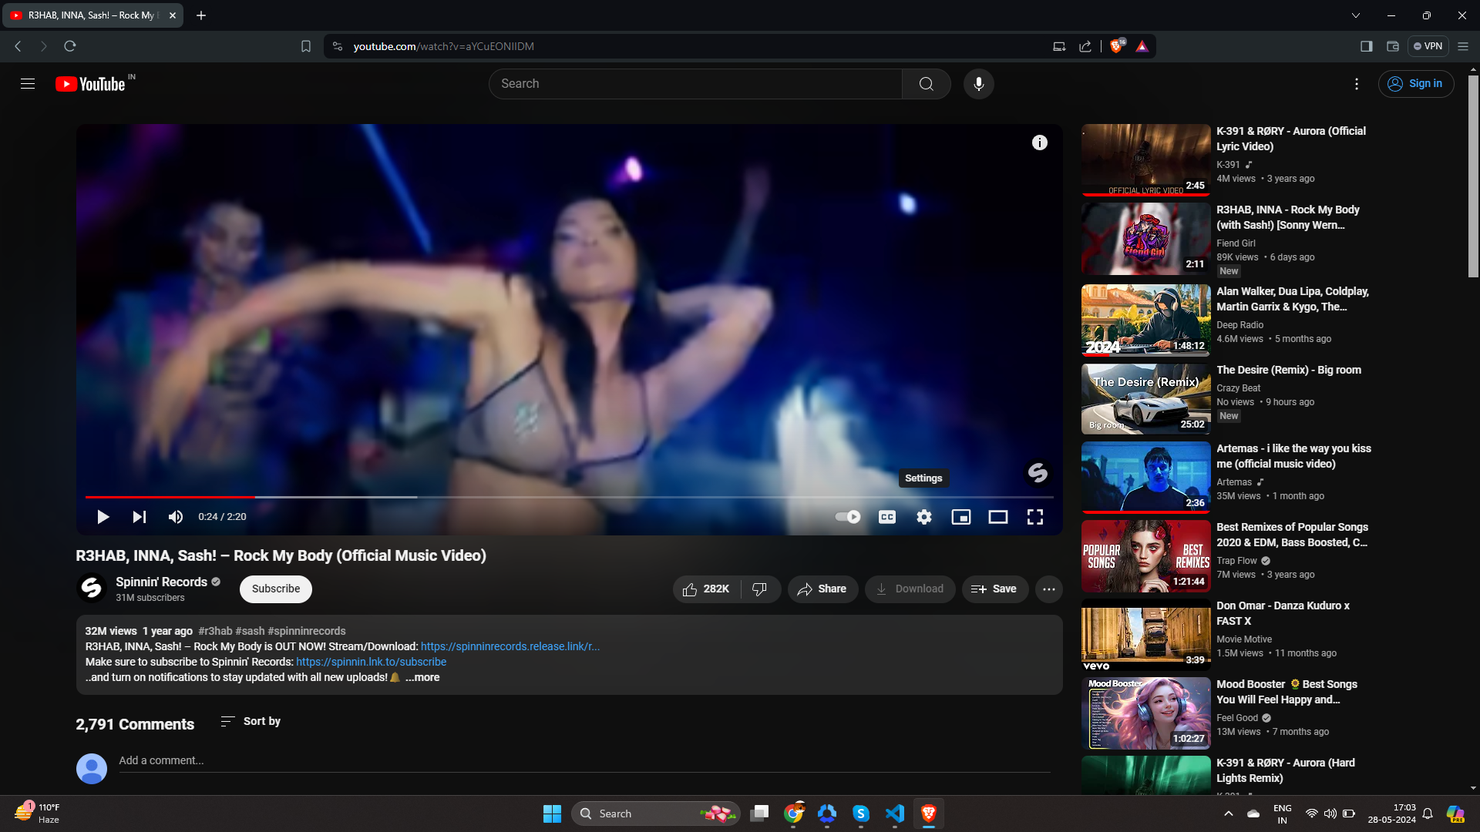Viewport: 1480px width, 832px height.
Task: Open Brave Wallet icon
Action: 1393,46
